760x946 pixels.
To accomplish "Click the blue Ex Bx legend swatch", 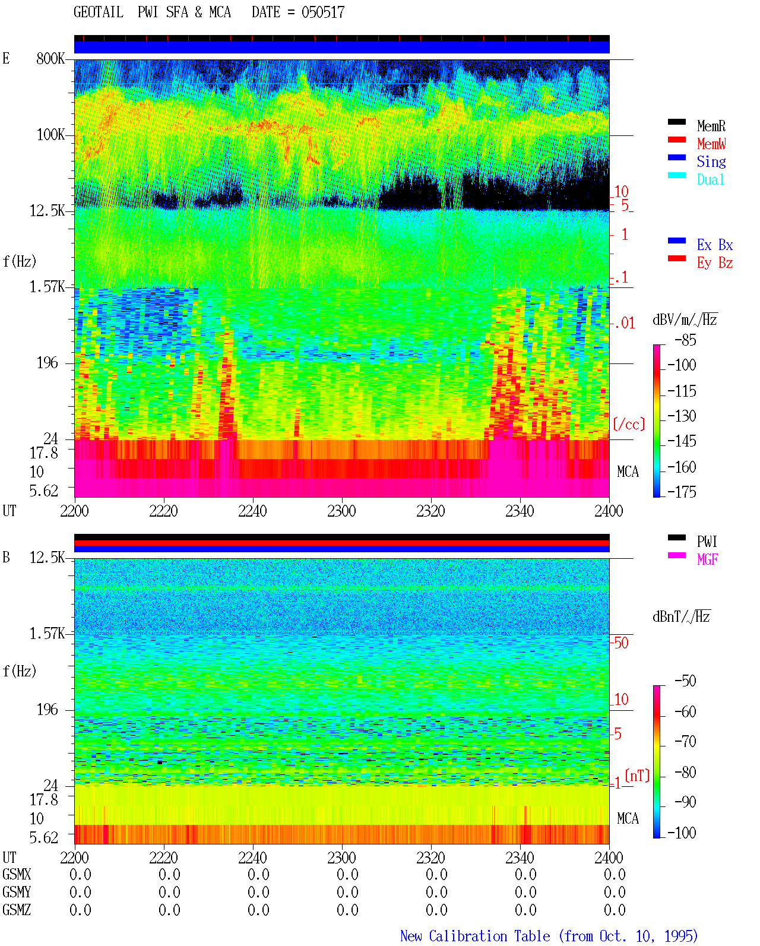I will [677, 241].
